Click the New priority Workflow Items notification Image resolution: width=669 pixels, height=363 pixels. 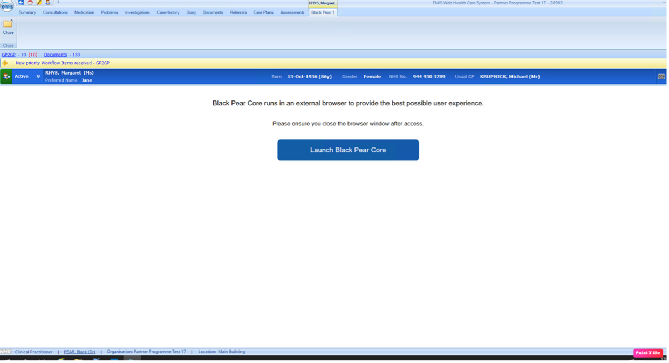63,63
